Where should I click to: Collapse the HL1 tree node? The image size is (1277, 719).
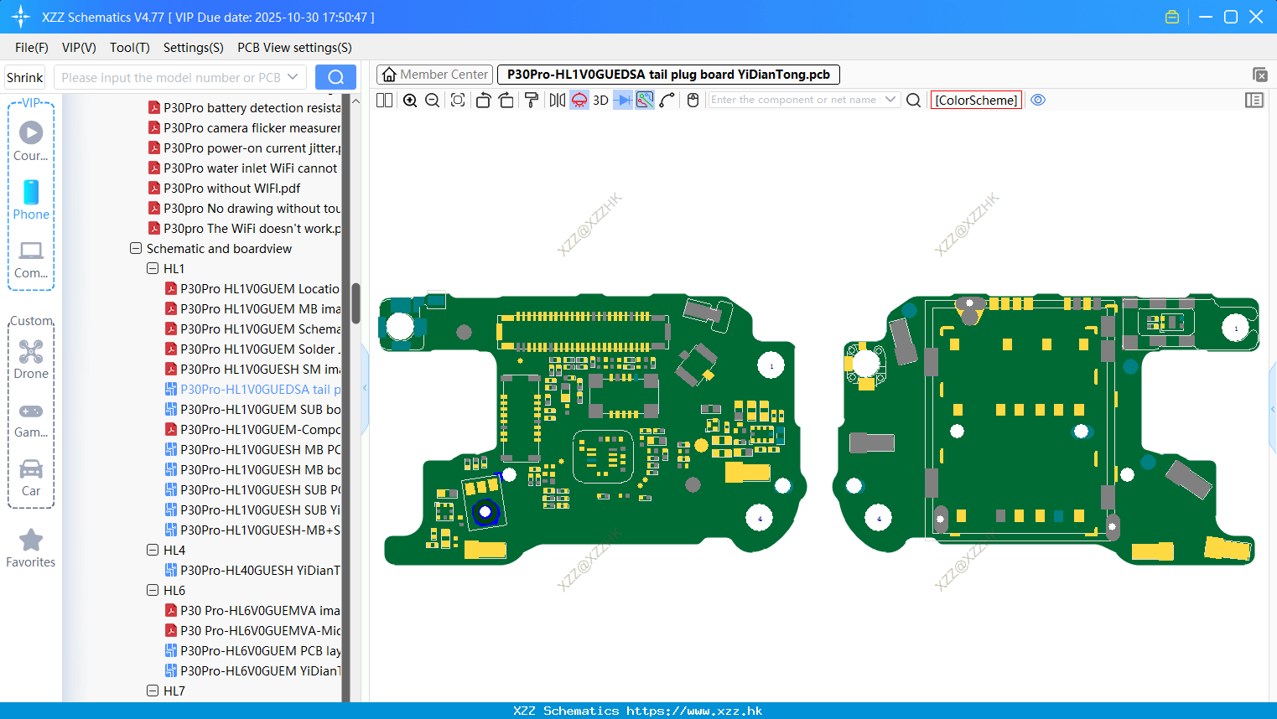tap(153, 269)
